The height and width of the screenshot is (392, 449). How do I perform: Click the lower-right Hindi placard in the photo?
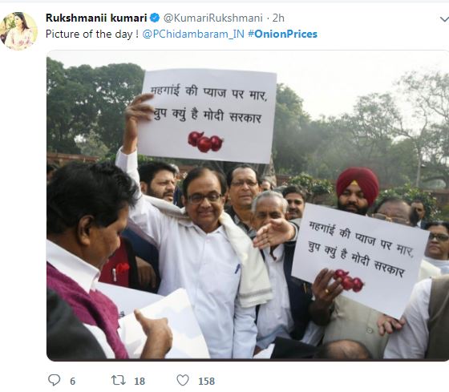click(x=360, y=261)
